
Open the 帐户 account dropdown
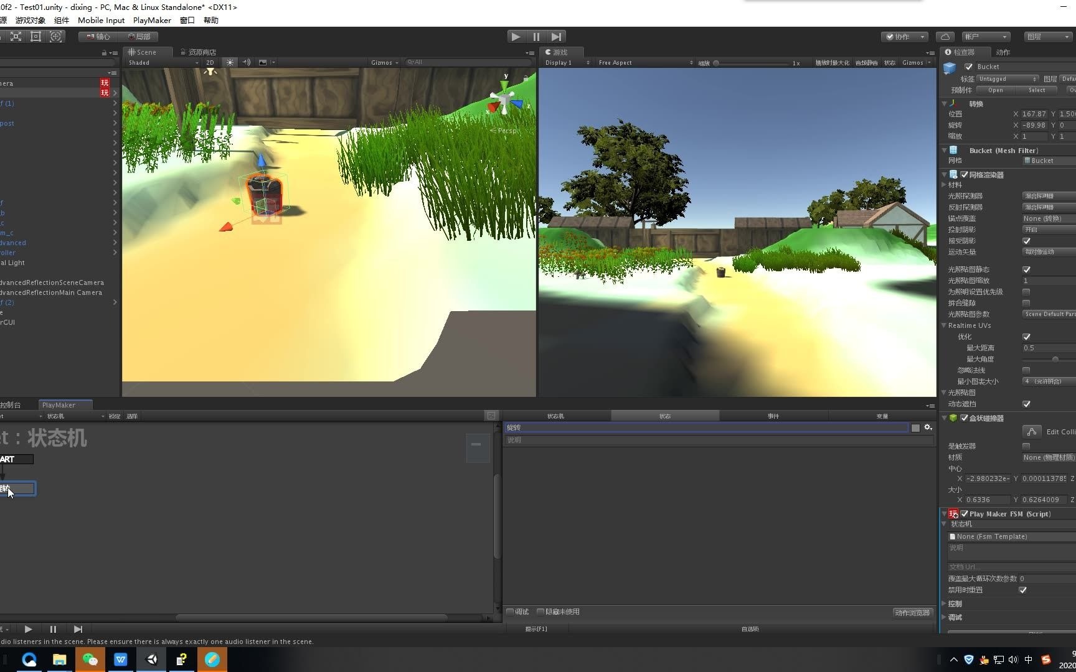point(986,37)
